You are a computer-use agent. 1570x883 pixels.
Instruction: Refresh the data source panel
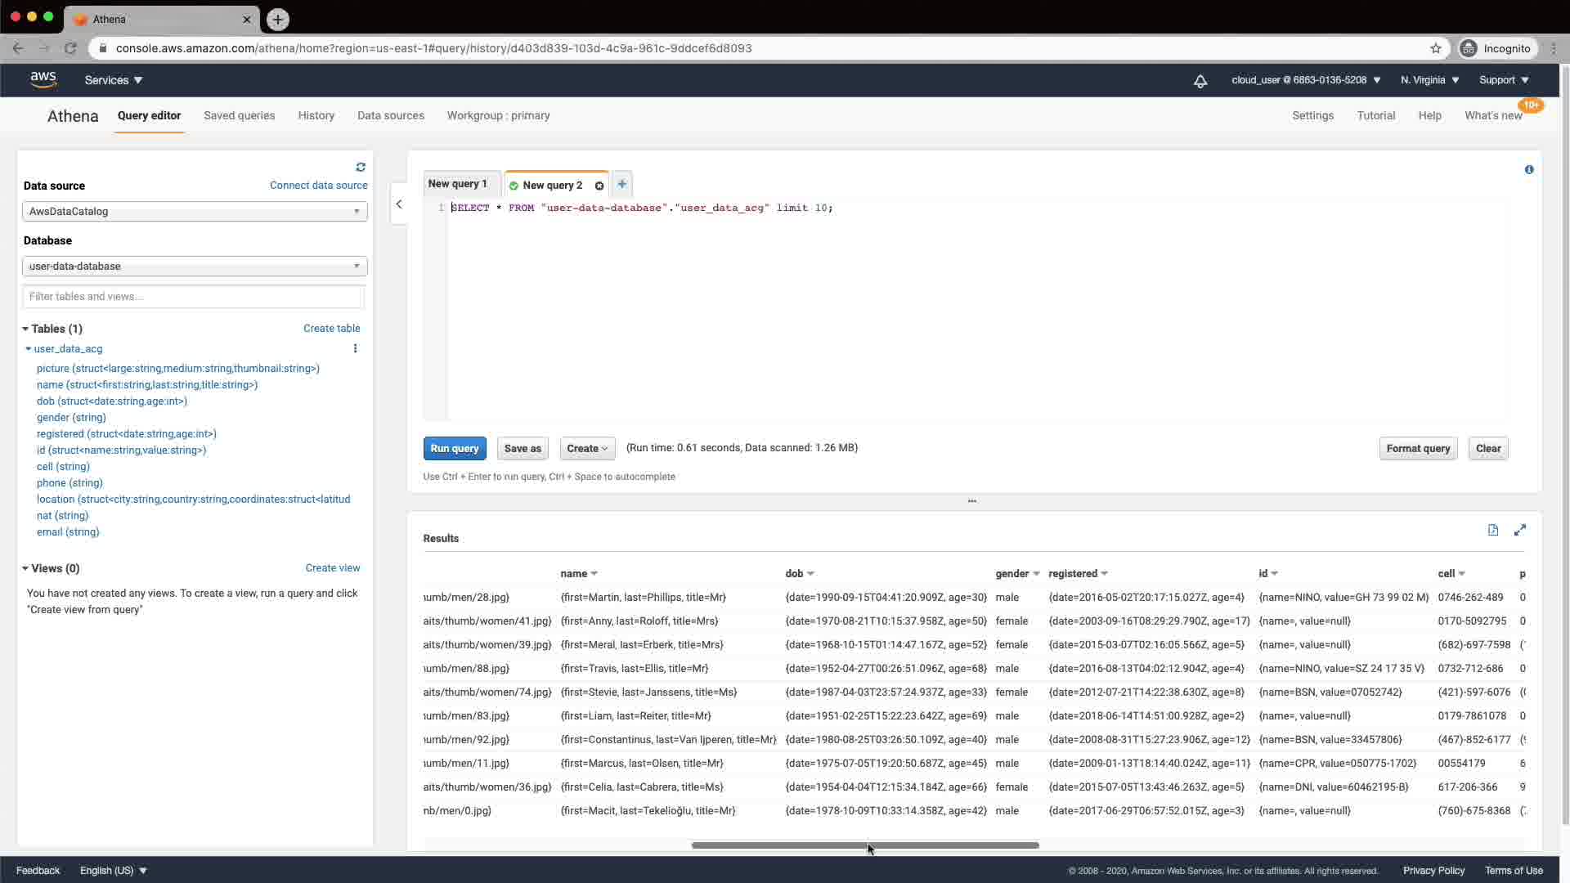361,167
